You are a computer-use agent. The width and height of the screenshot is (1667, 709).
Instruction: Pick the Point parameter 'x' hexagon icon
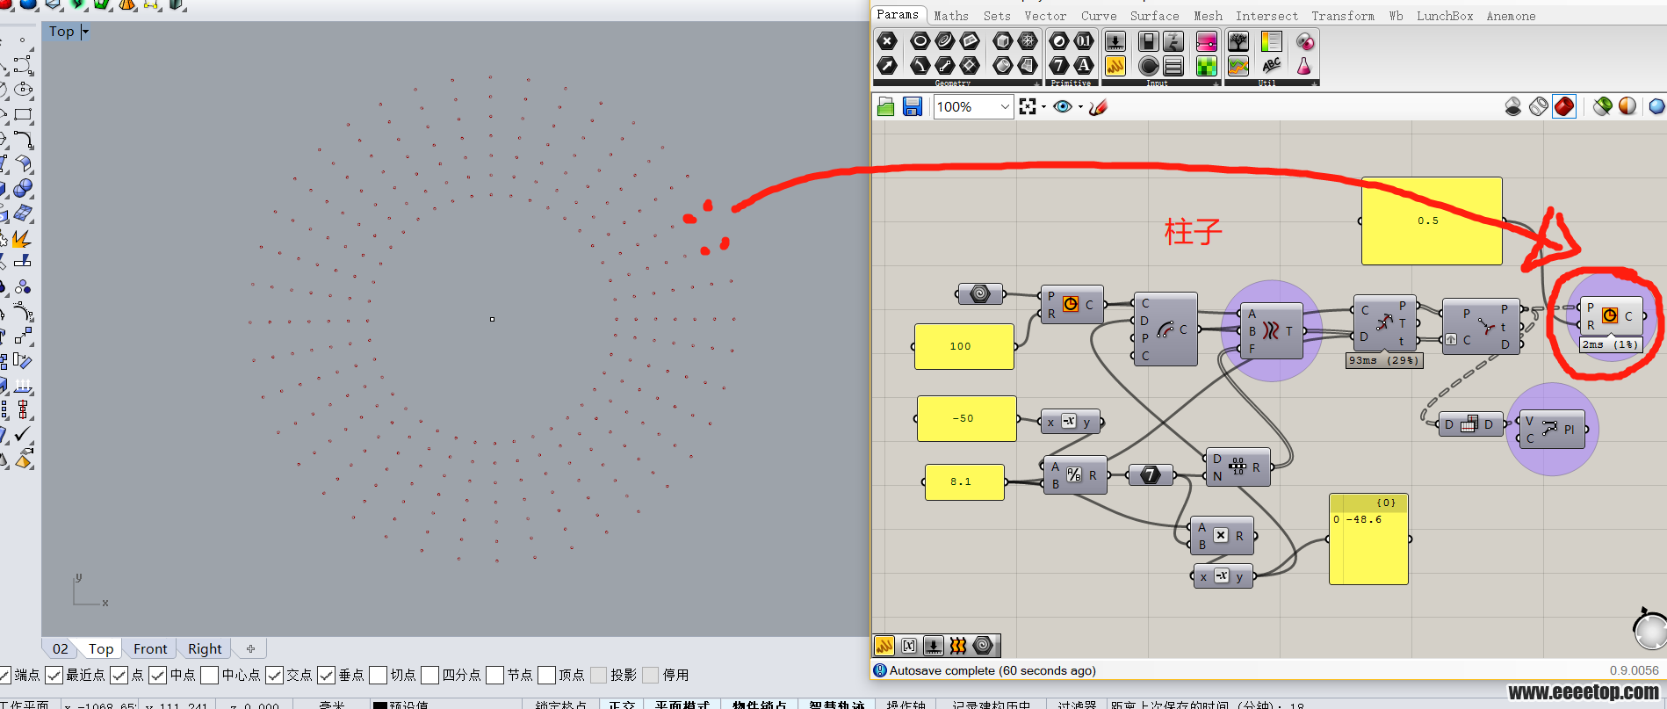pos(887,41)
